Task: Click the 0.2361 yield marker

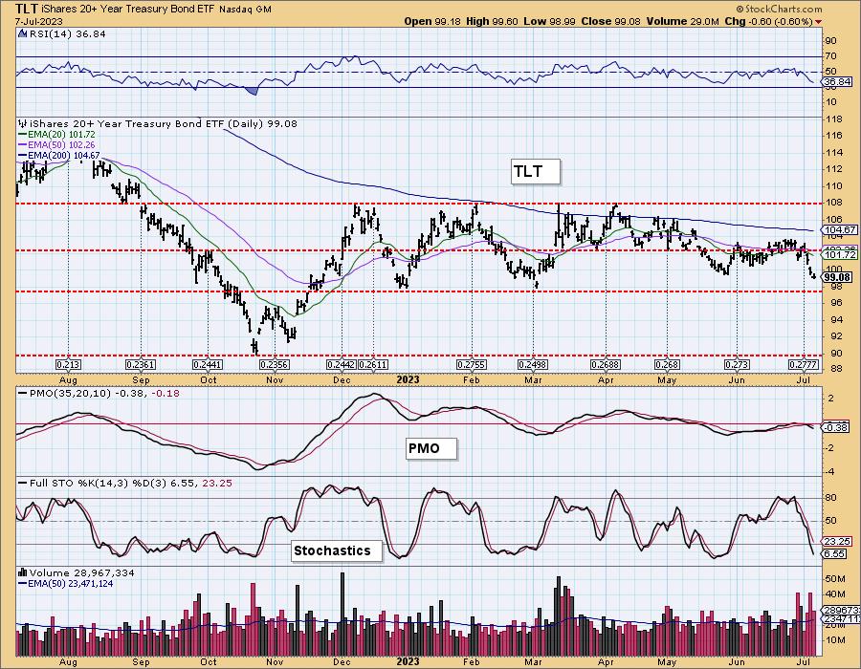Action: [142, 365]
